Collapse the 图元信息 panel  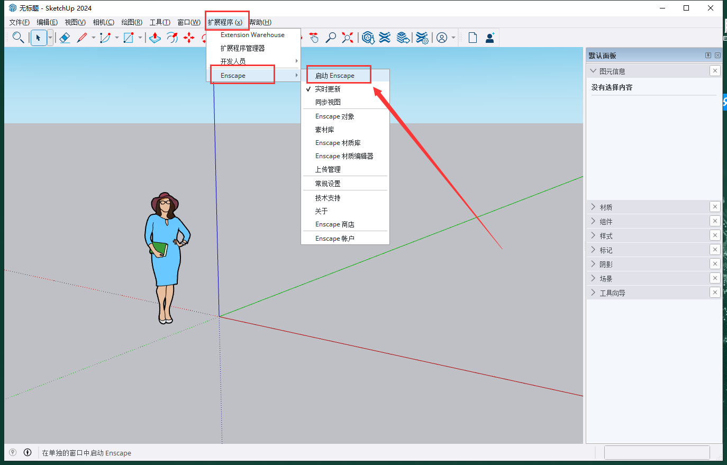593,70
